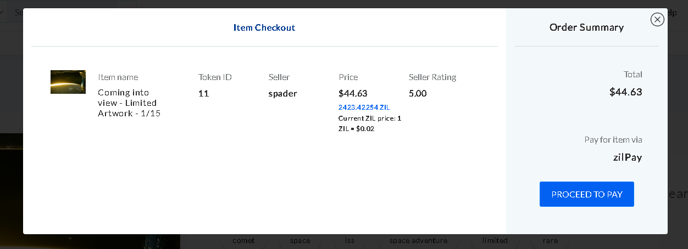Click the $44.63 total amount

pyautogui.click(x=626, y=92)
